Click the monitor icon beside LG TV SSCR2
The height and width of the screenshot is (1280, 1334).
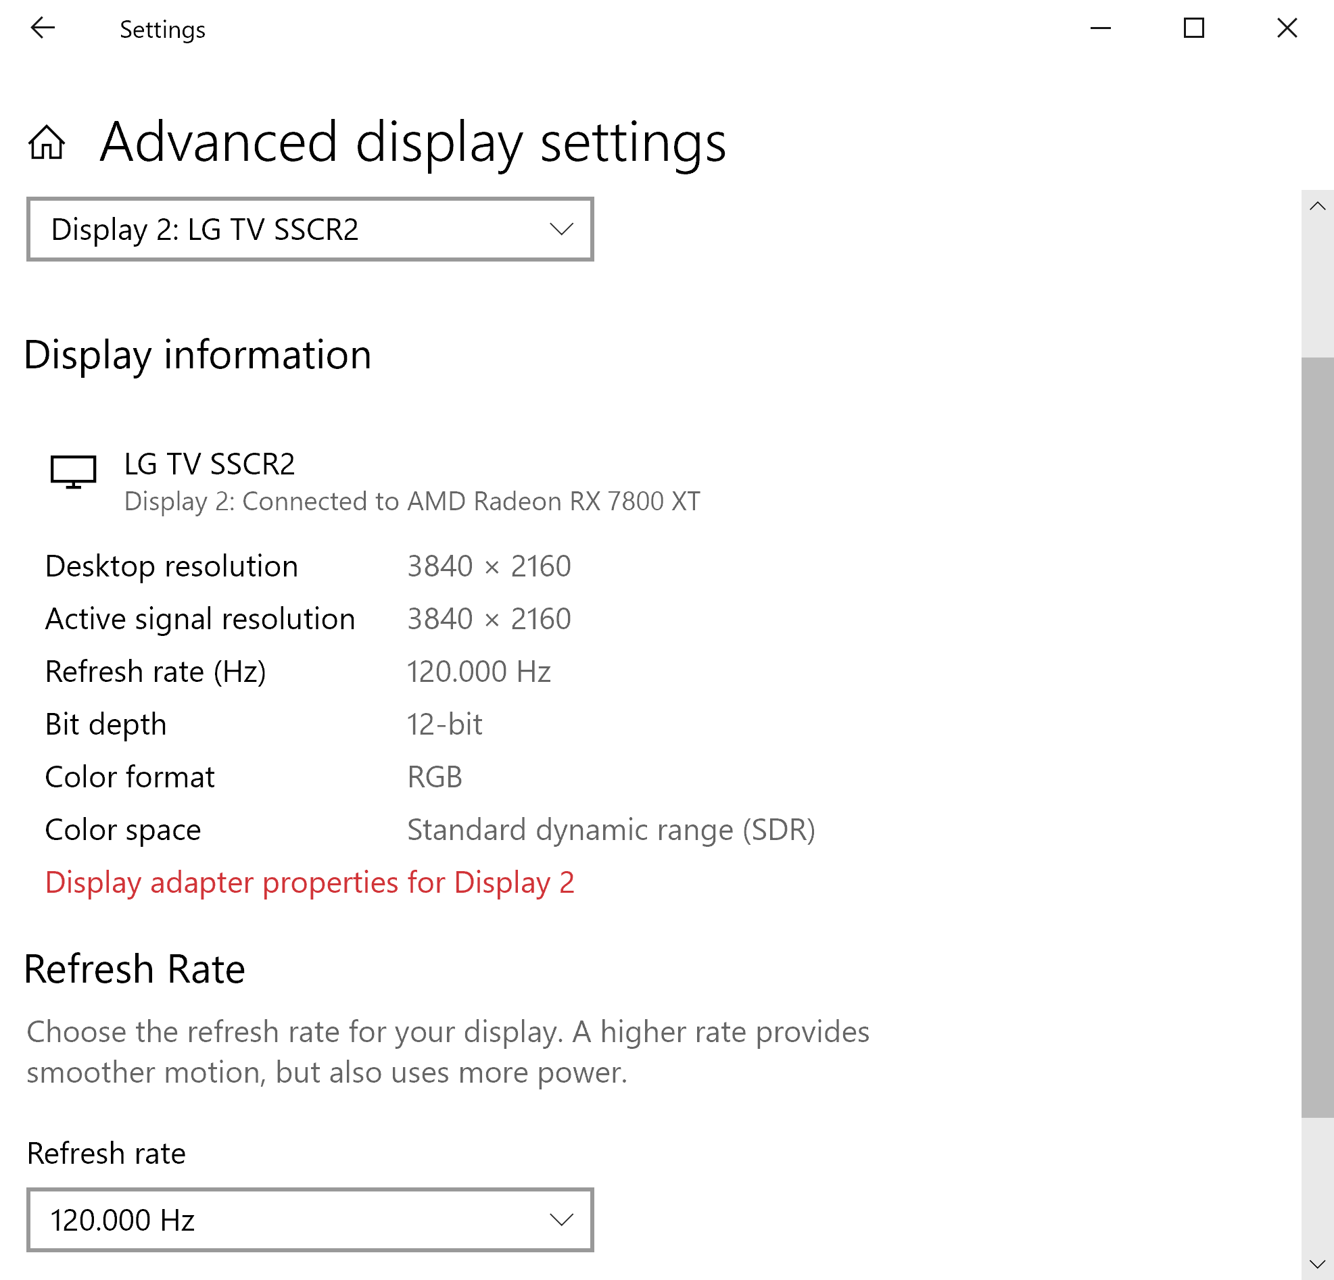[74, 471]
